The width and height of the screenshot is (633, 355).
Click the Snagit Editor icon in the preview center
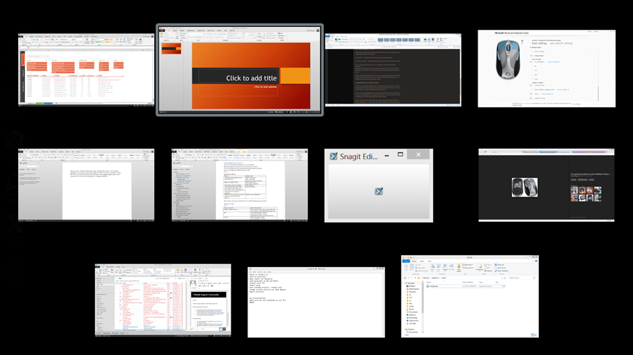(378, 192)
